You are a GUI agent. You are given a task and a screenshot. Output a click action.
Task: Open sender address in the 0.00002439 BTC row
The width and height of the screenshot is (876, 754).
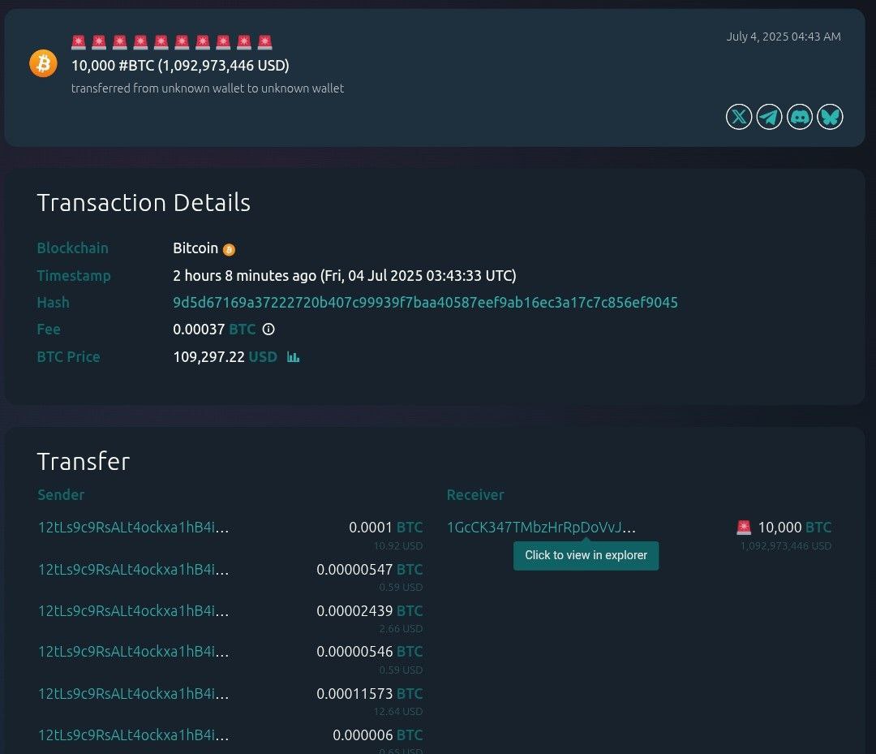[133, 610]
